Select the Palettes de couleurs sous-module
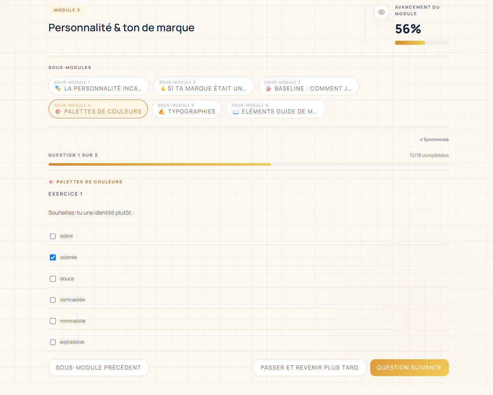Viewport: 493px width, 395px height. click(98, 109)
